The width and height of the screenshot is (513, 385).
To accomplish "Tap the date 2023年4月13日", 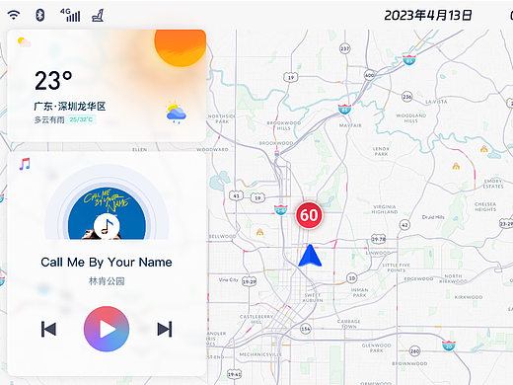I will click(428, 15).
